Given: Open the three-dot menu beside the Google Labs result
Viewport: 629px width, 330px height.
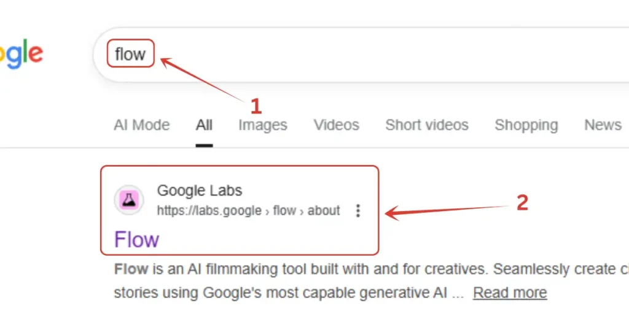Looking at the screenshot, I should click(x=358, y=210).
